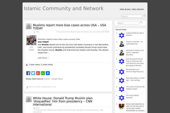Open 'Zionism is Racism – An Undeniable Fact'
This screenshot has width=170, height=113.
point(134,43)
